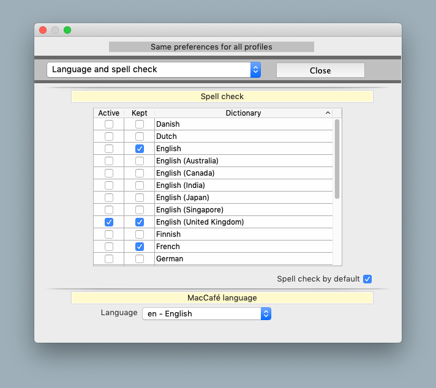Click the Active column header

[109, 113]
